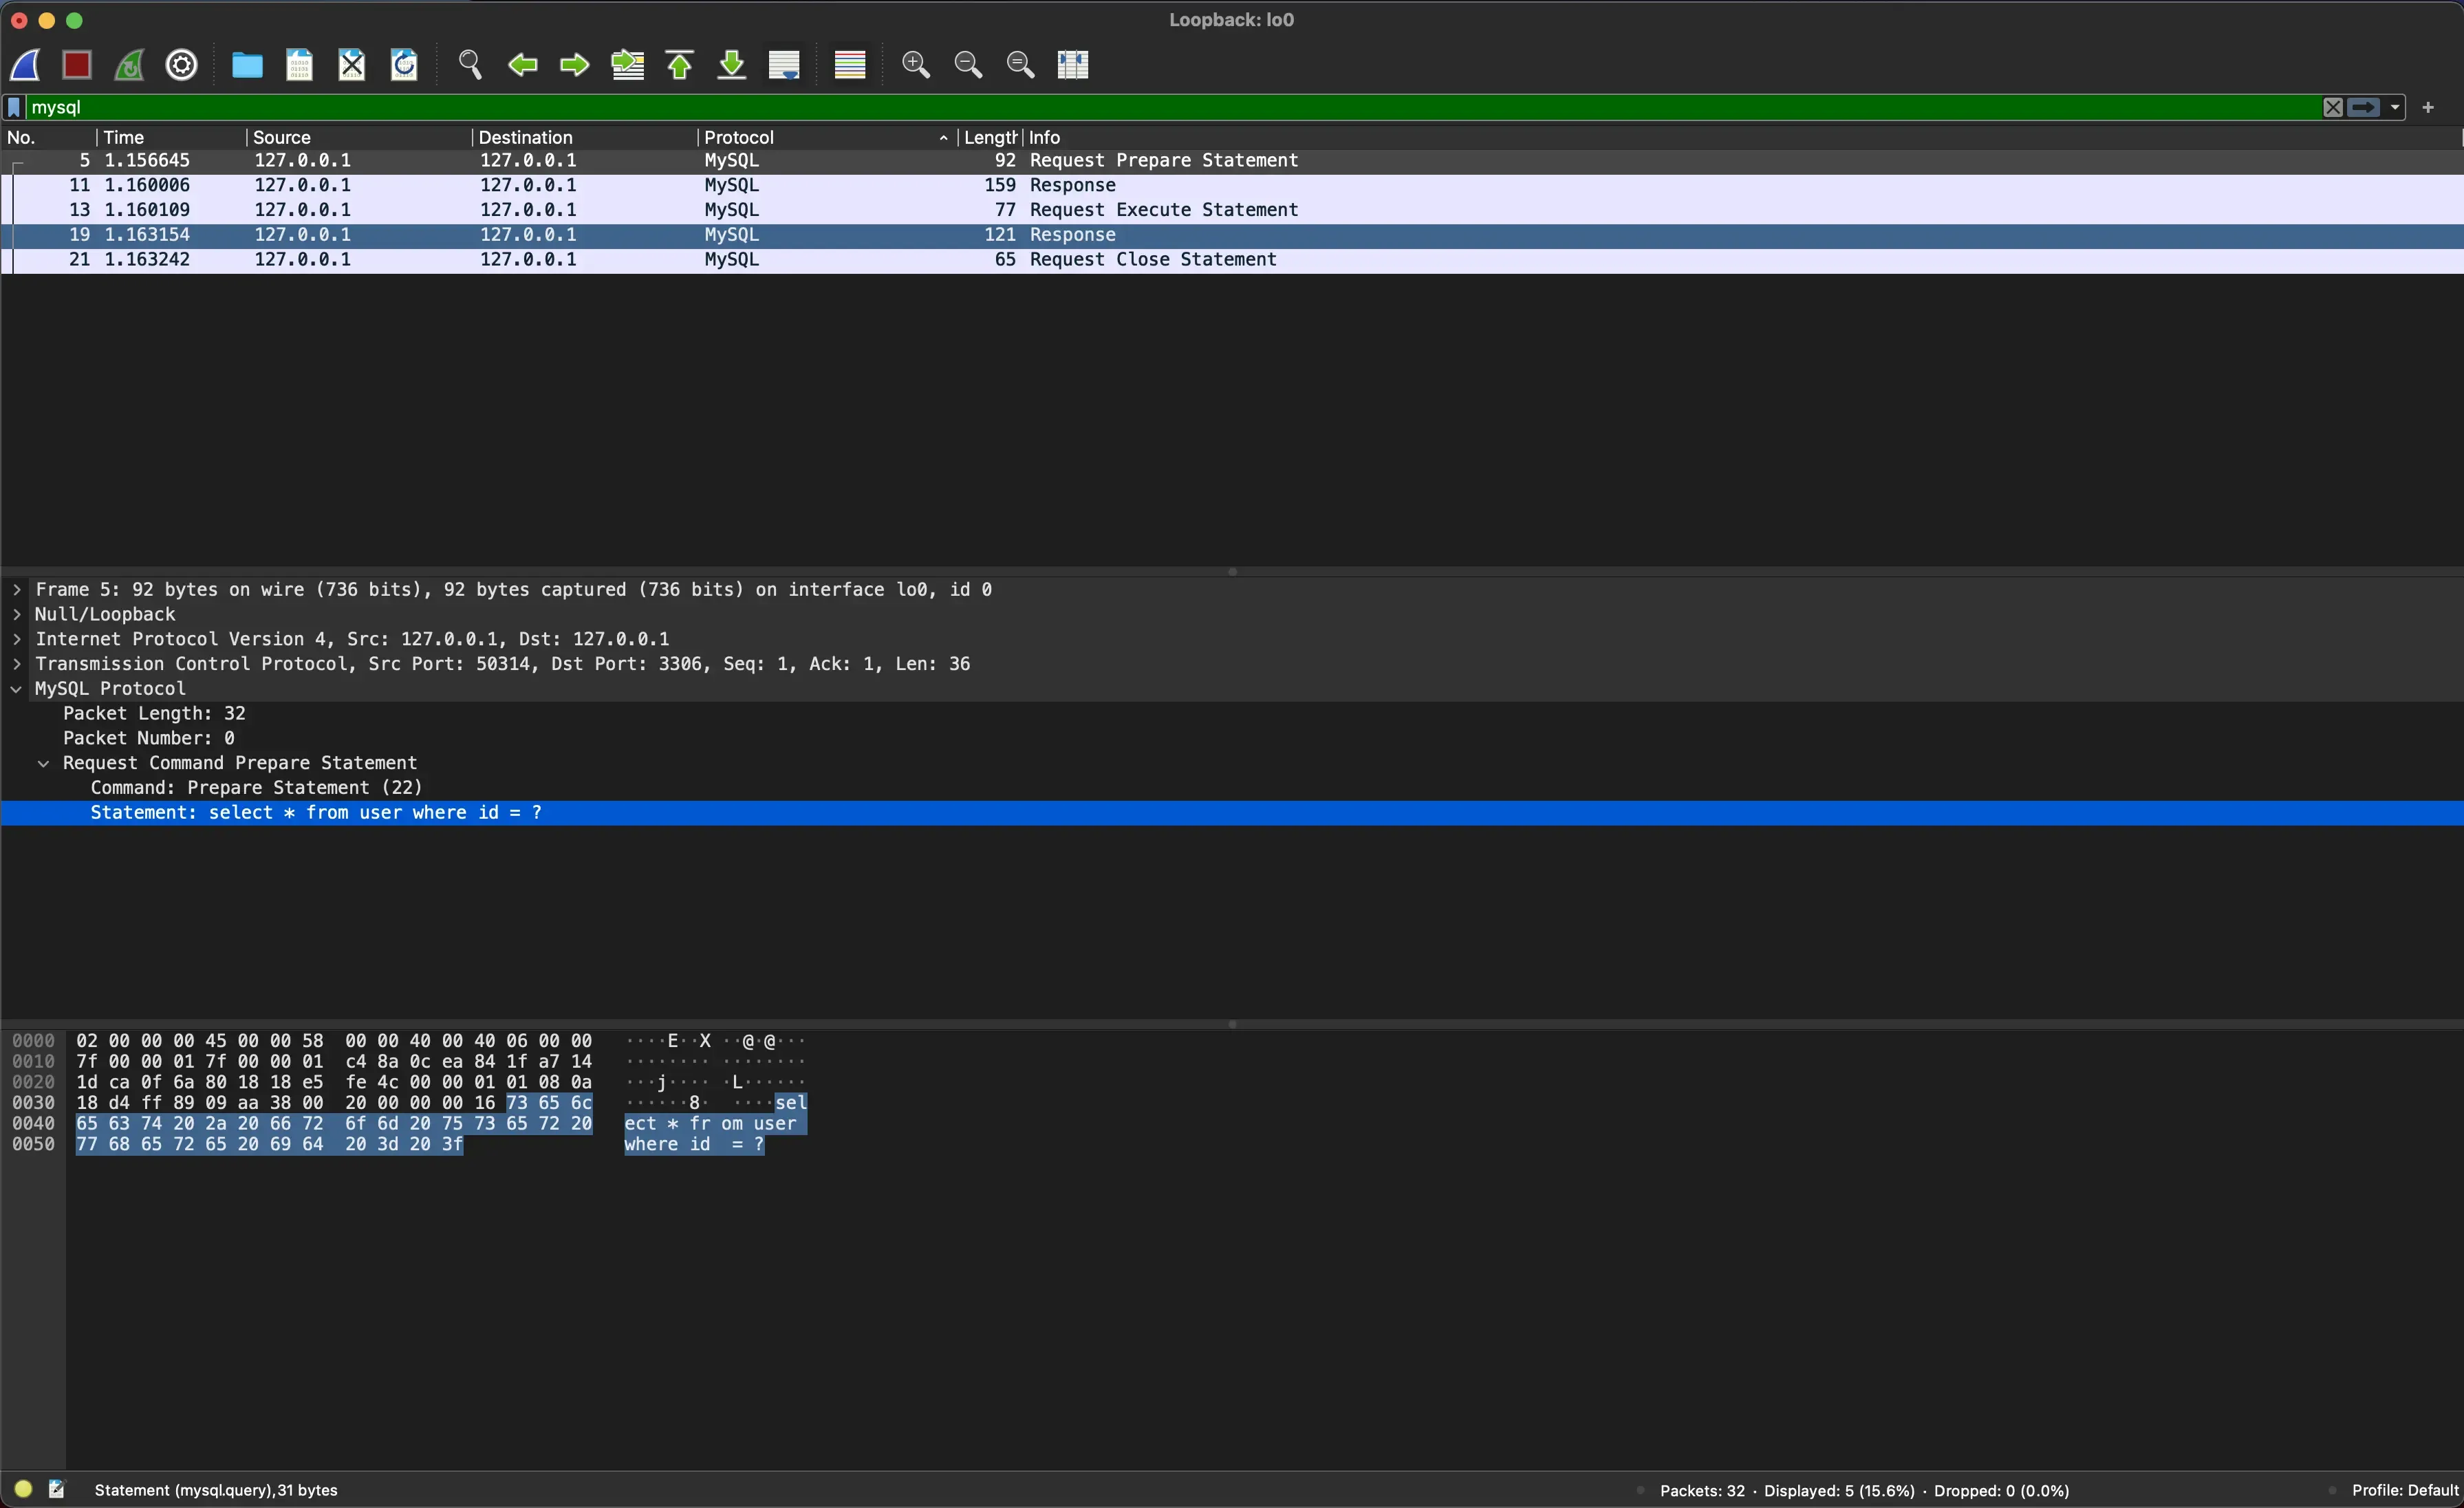Stop the running capture
2464x1508 pixels.
pos(77,65)
